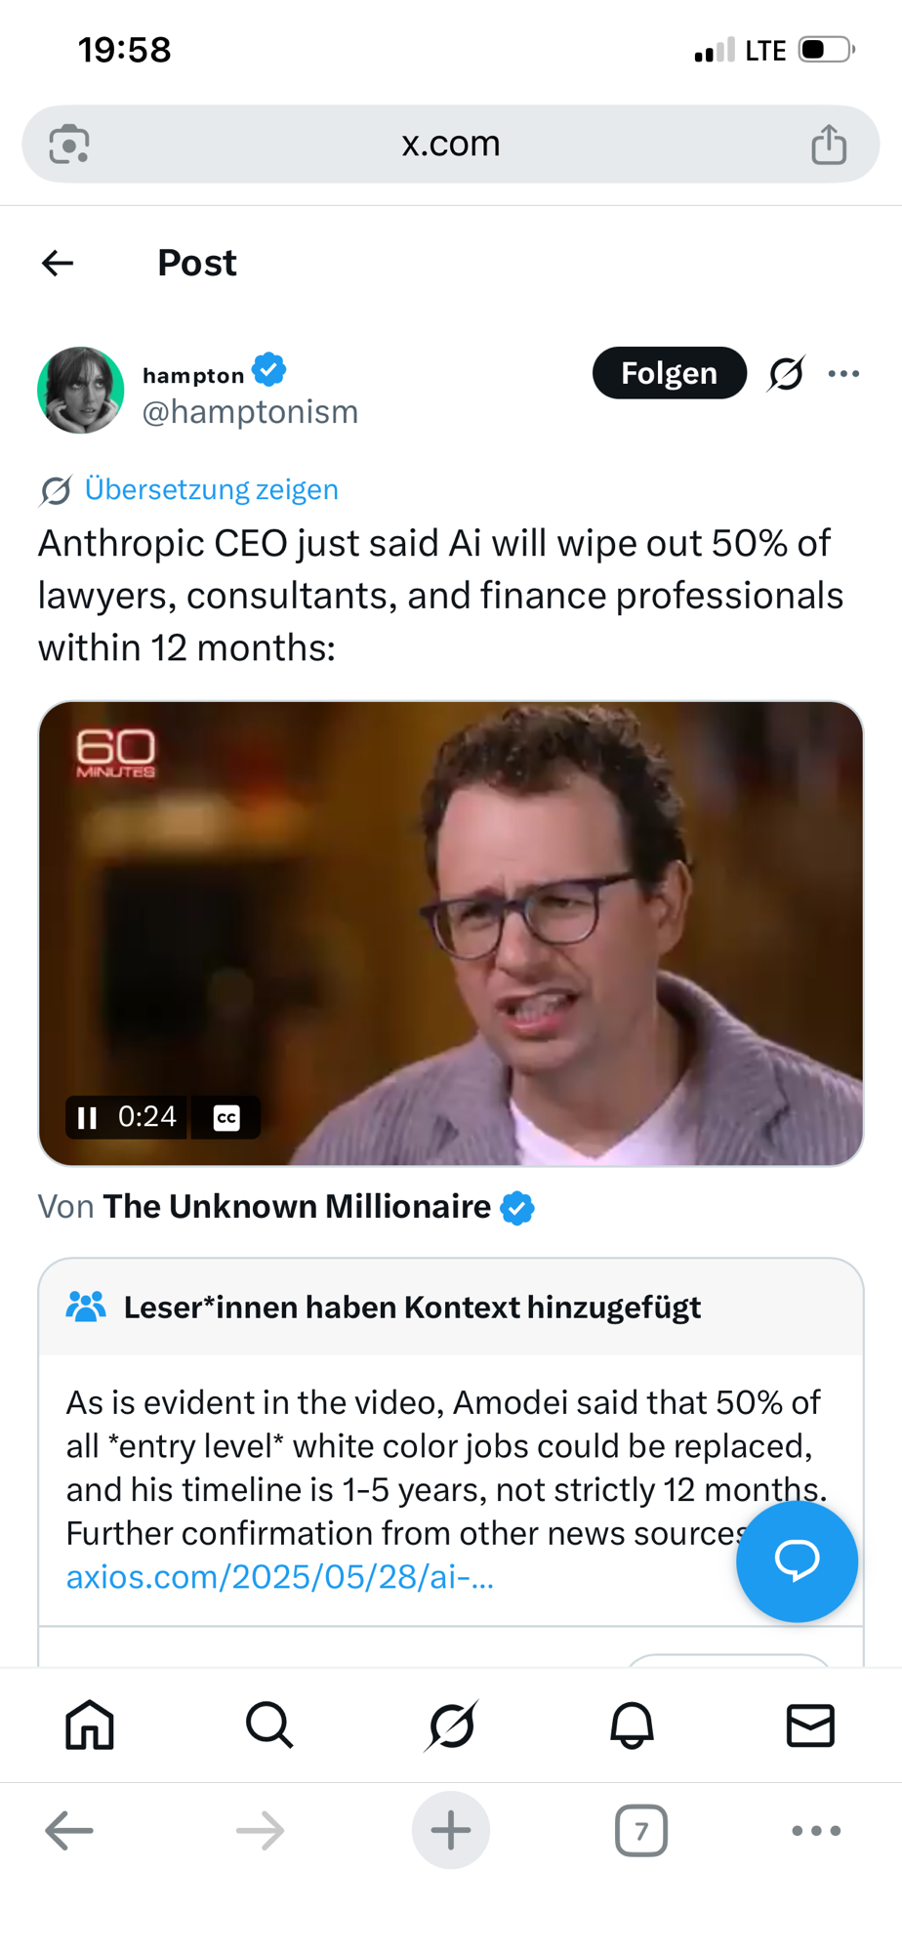Tap the x.com address bar
902x1953 pixels.
pos(450,145)
